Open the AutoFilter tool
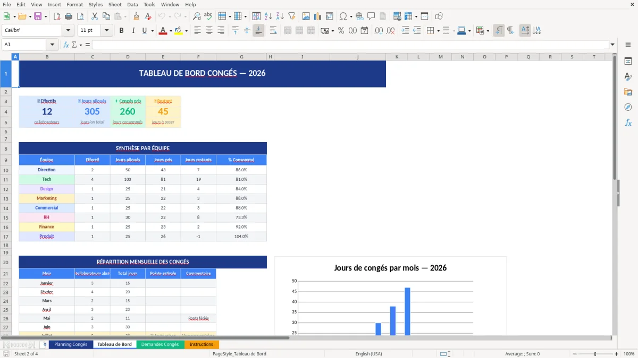The image size is (638, 358). [x=292, y=15]
